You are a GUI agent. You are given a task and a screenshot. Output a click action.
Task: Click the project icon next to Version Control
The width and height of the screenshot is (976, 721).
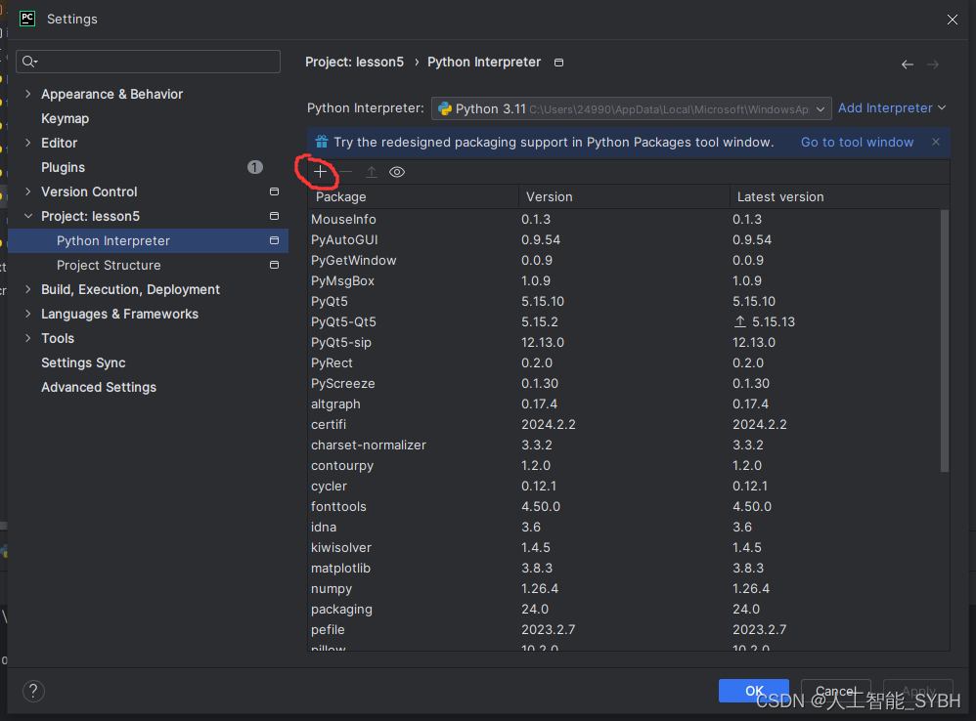click(274, 191)
